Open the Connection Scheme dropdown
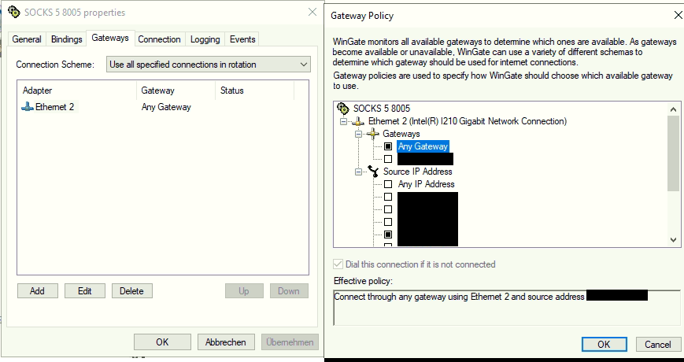 click(x=209, y=65)
